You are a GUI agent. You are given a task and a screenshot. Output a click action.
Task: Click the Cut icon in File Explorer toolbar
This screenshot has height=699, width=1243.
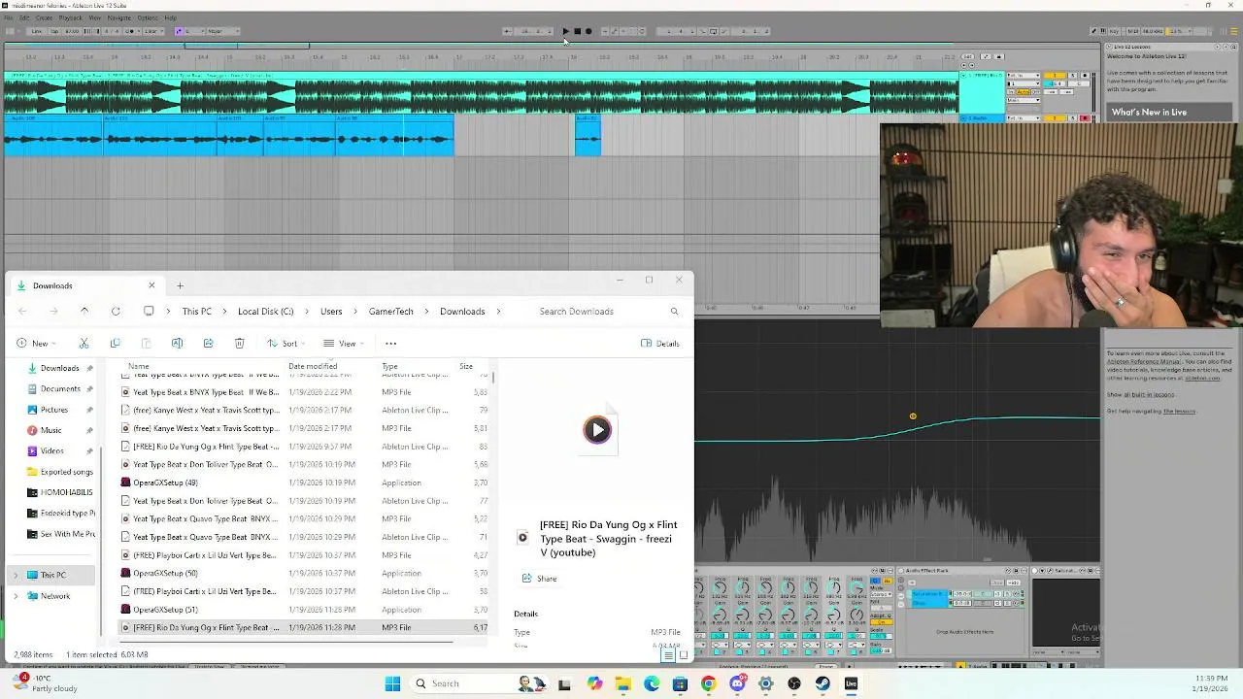pyautogui.click(x=84, y=343)
